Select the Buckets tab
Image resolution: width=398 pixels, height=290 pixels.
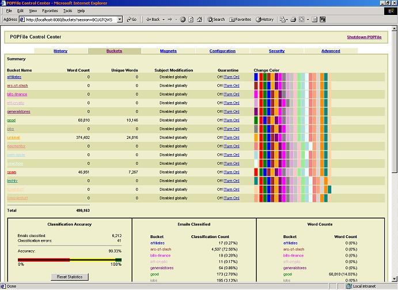pos(114,51)
